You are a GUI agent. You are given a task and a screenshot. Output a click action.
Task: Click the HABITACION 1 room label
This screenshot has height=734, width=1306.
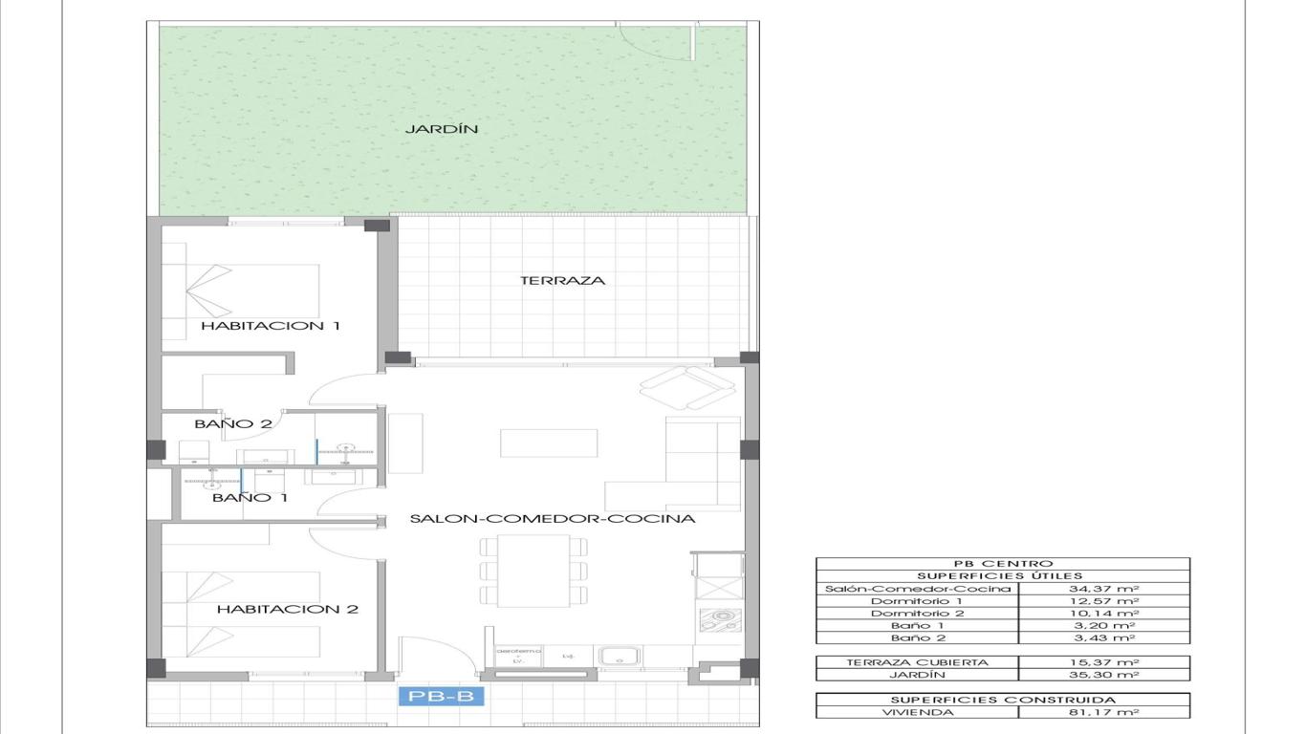[271, 326]
